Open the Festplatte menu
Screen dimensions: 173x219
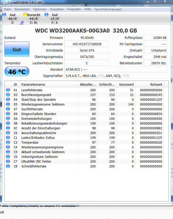[x=74, y=9]
